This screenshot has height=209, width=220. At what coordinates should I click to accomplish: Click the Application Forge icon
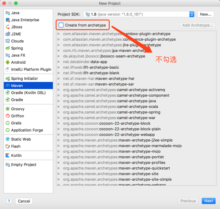[x=8, y=130]
